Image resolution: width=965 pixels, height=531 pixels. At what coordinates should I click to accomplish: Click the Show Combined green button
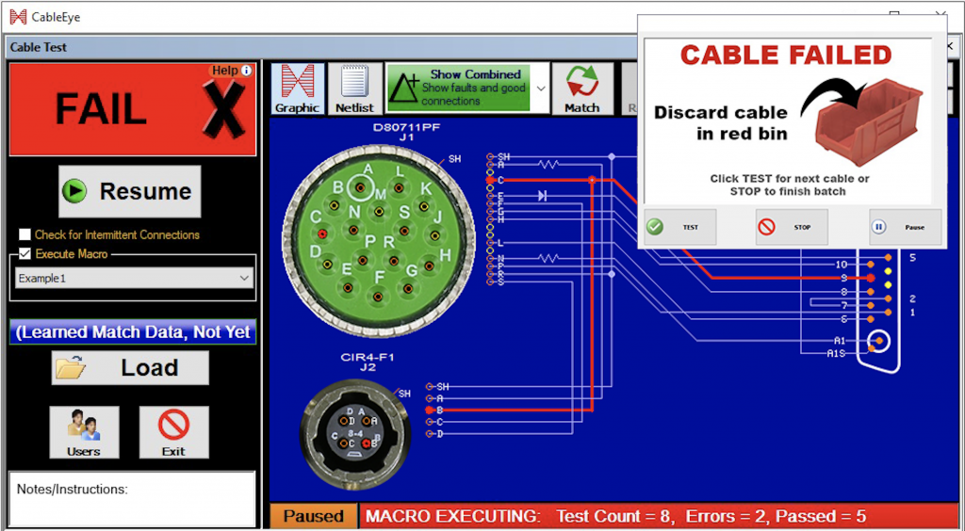[x=459, y=88]
